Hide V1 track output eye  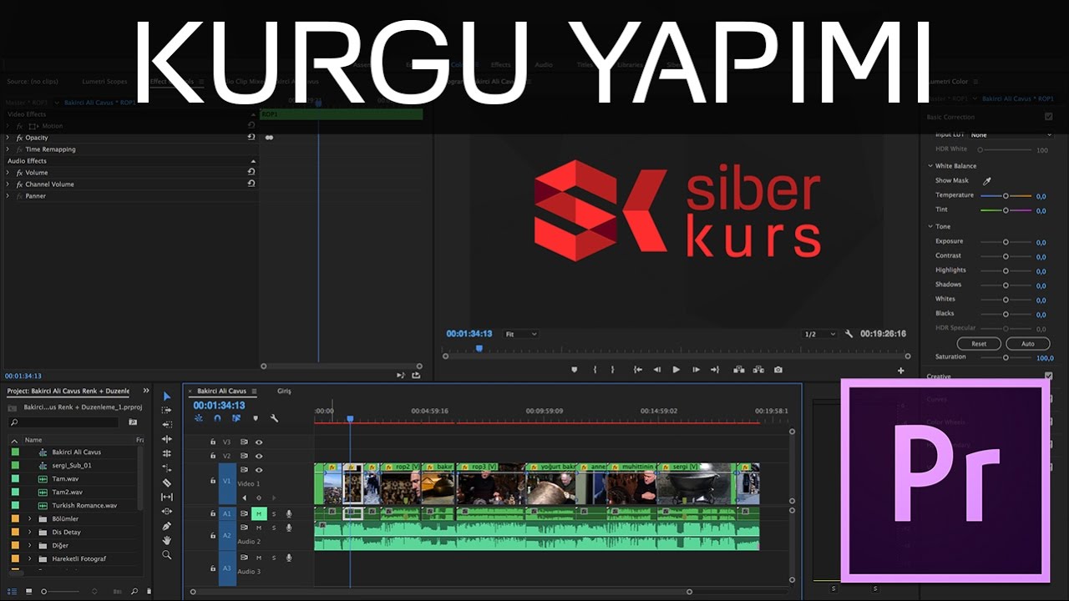(259, 470)
